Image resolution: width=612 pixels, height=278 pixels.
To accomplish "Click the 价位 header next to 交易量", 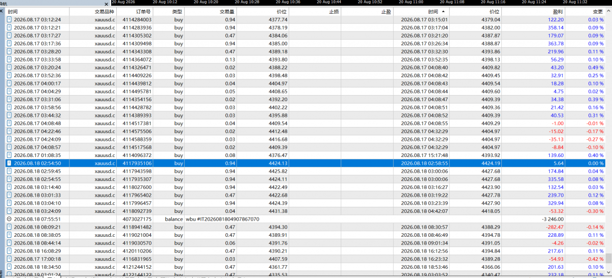I will [x=282, y=11].
